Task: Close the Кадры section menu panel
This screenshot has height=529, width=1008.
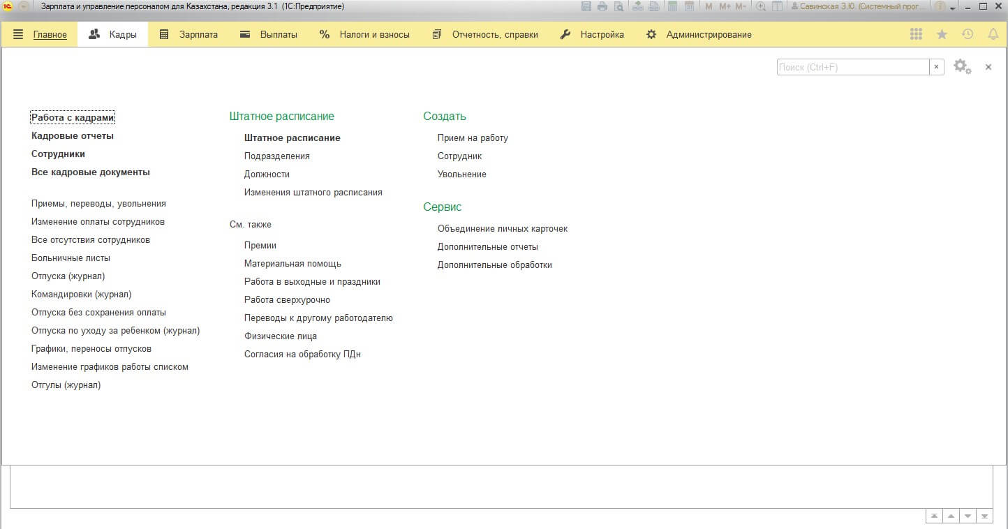Action: click(988, 67)
